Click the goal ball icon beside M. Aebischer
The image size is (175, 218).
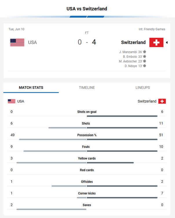click(145, 61)
